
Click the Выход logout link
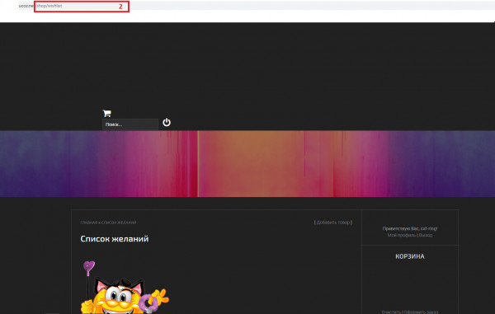426,235
